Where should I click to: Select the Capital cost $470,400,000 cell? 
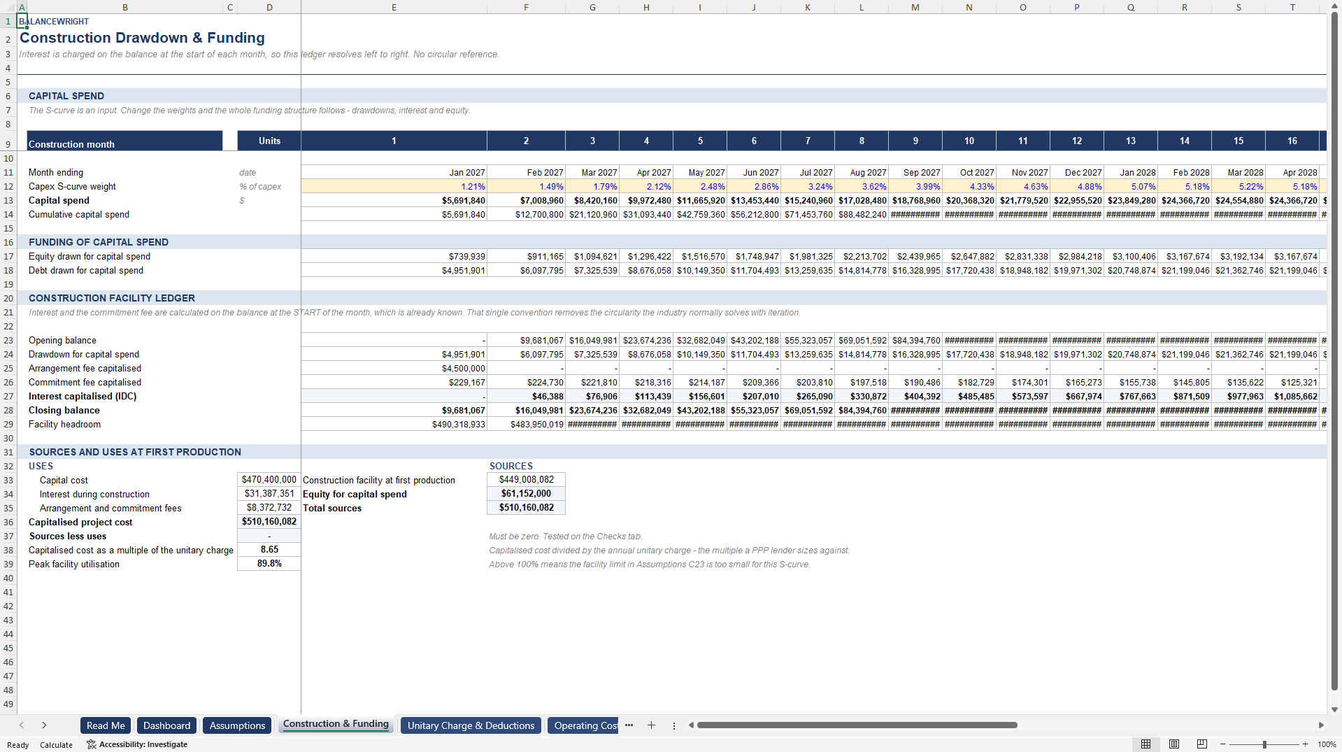[269, 480]
